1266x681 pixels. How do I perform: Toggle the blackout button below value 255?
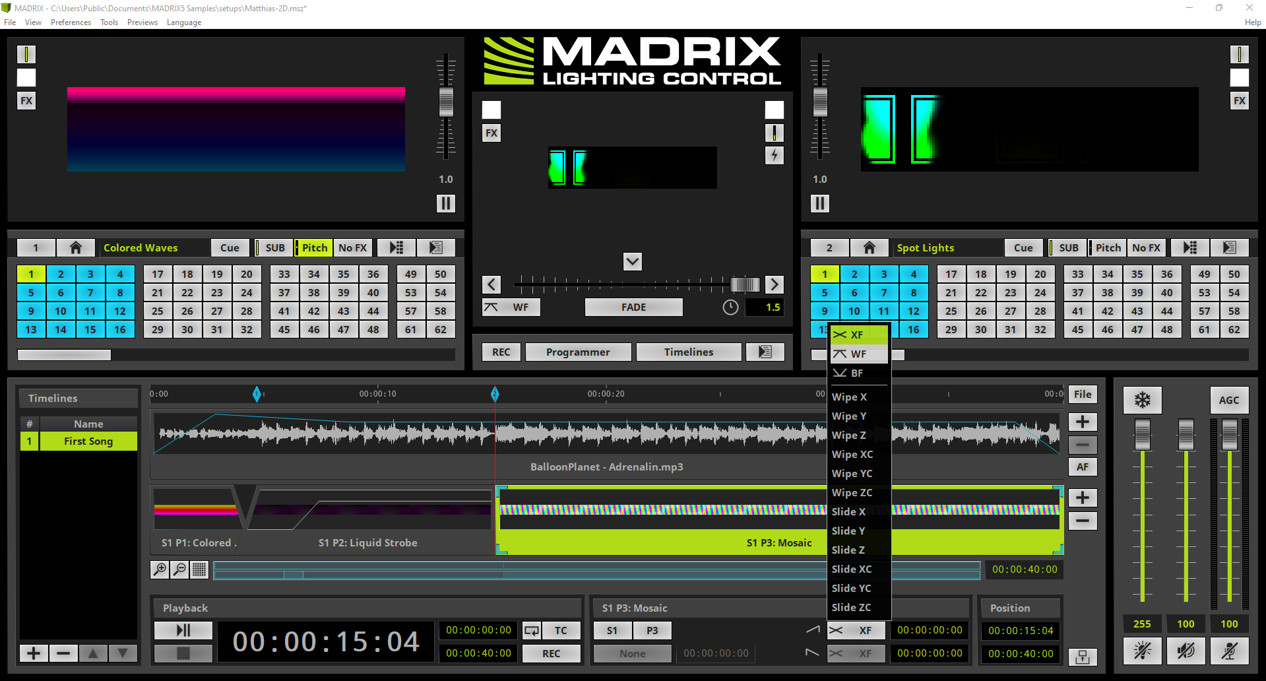click(1142, 651)
